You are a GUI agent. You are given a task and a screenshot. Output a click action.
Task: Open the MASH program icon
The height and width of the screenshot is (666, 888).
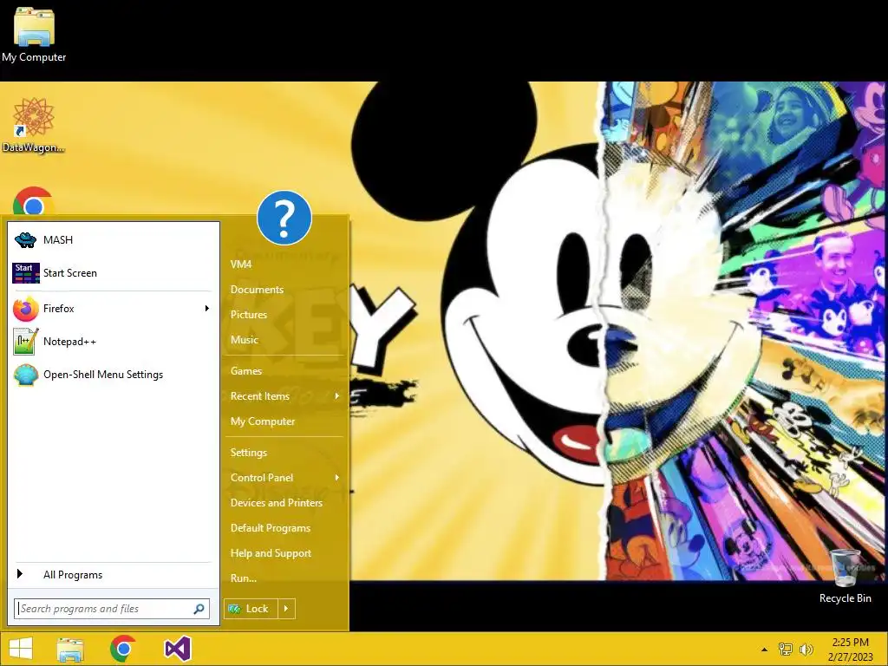(25, 240)
